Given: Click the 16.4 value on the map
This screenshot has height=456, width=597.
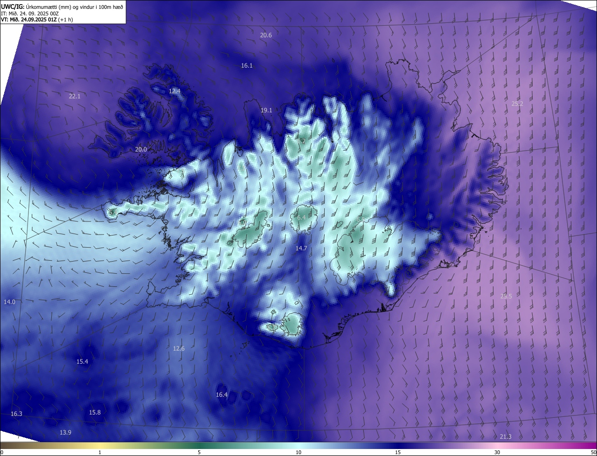Looking at the screenshot, I should 222,395.
